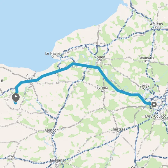Click the Le Mans city marker dot
This screenshot has height=168, width=168.
coord(57,164)
